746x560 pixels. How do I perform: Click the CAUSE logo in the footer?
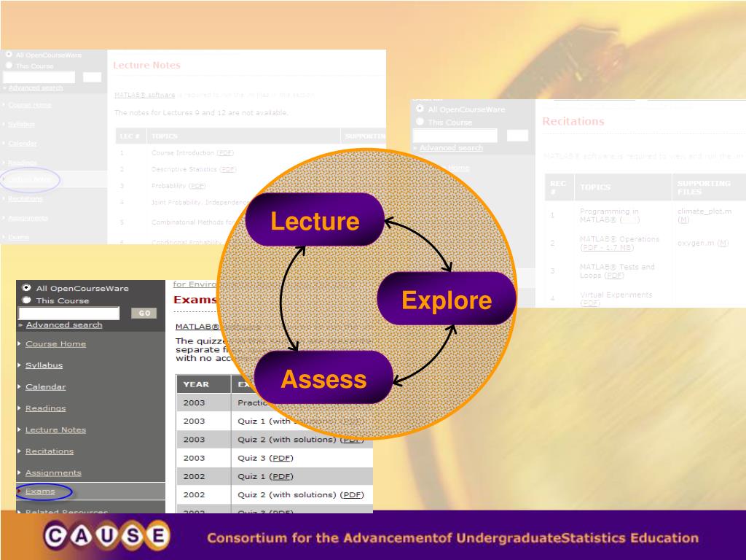(107, 536)
